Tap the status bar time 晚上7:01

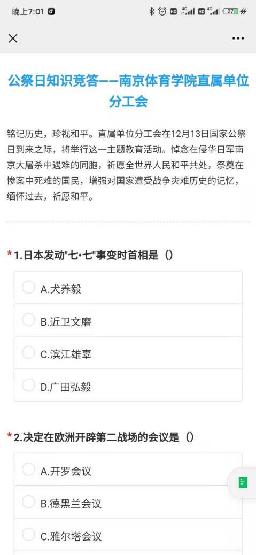(x=28, y=12)
